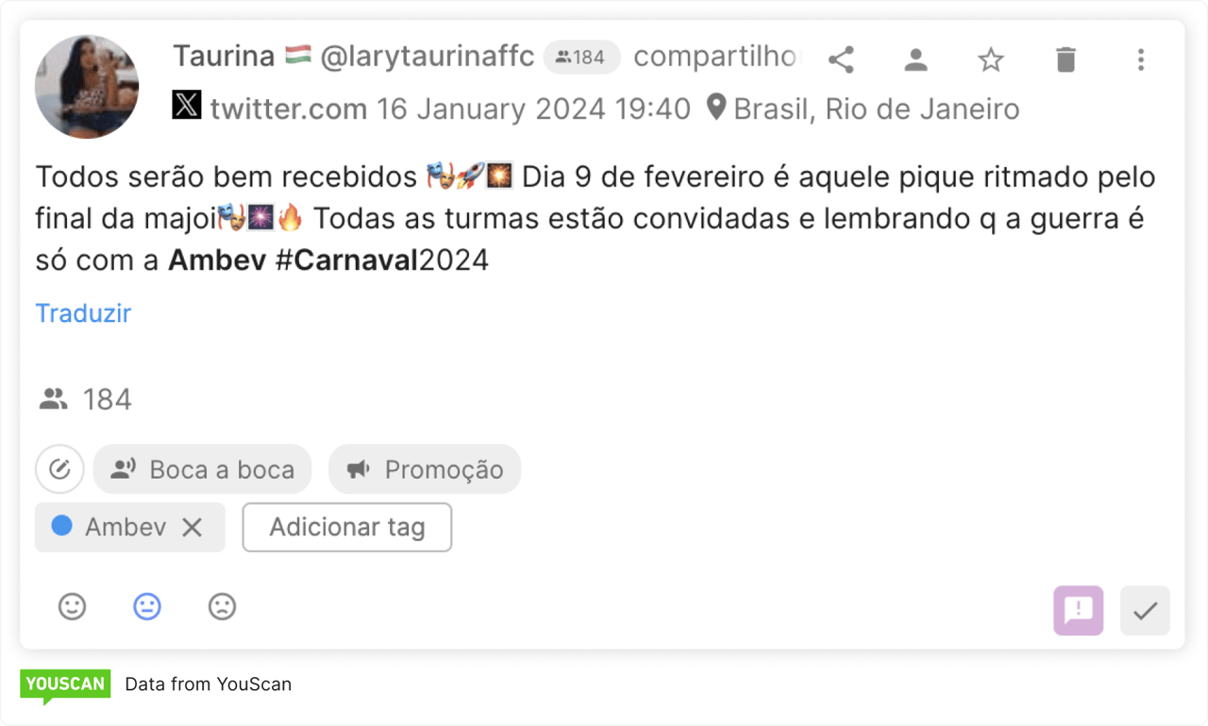Click the blue Ambev tag color dot
The image size is (1208, 726).
coord(62,526)
